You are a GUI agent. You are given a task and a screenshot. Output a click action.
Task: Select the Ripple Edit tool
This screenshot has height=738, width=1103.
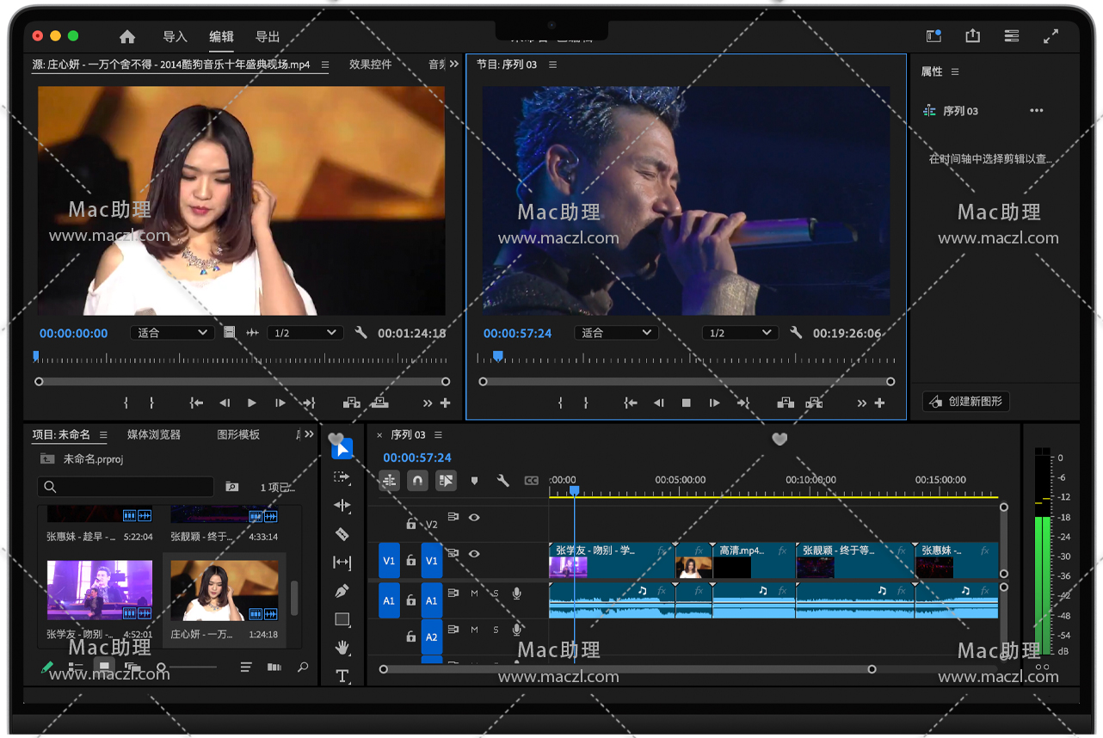tap(342, 506)
